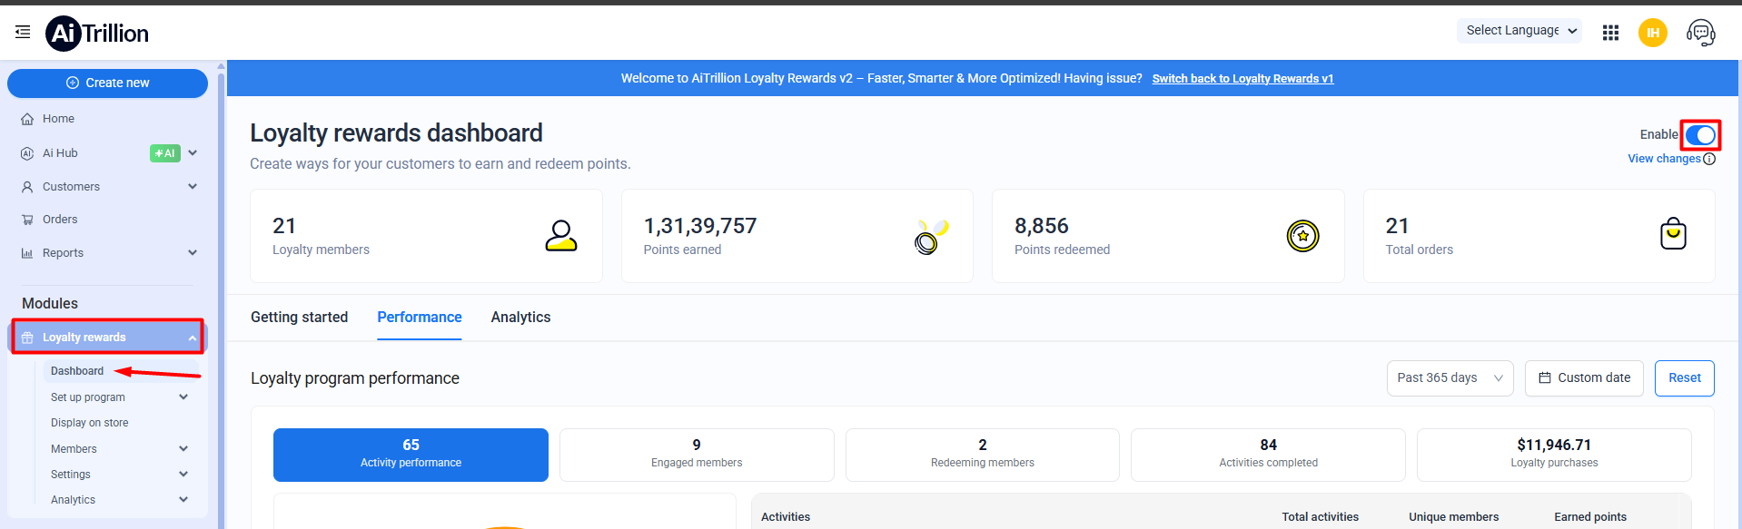Open the support chat headset icon

[x=1700, y=33]
